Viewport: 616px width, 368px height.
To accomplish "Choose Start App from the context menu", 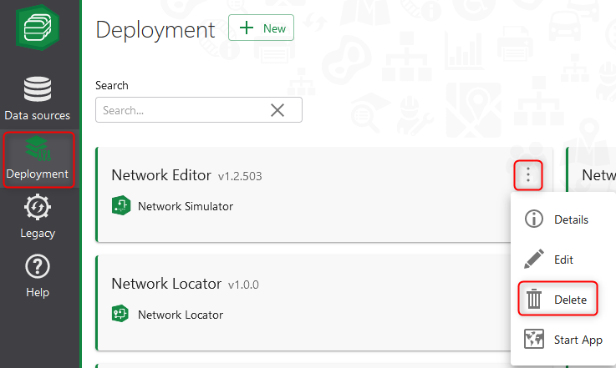I will pos(563,340).
